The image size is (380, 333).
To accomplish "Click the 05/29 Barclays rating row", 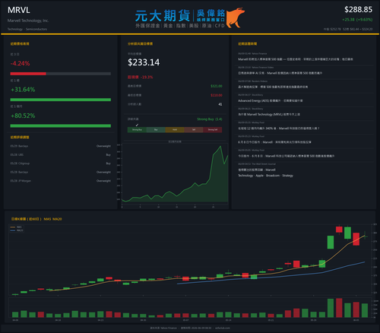I will pos(61,146).
